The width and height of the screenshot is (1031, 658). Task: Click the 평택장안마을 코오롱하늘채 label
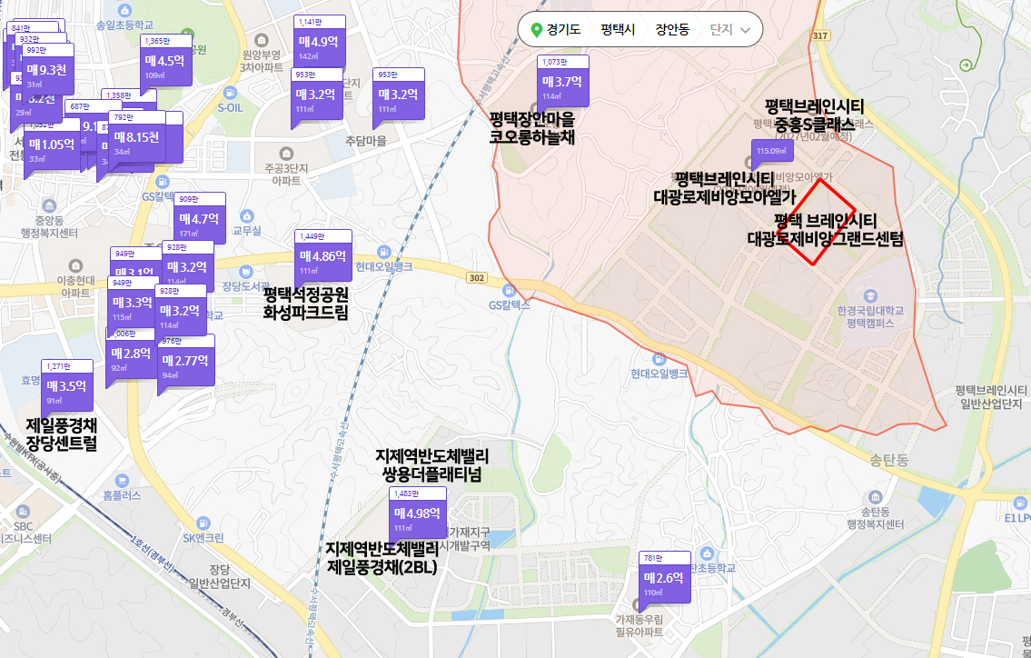(x=532, y=127)
